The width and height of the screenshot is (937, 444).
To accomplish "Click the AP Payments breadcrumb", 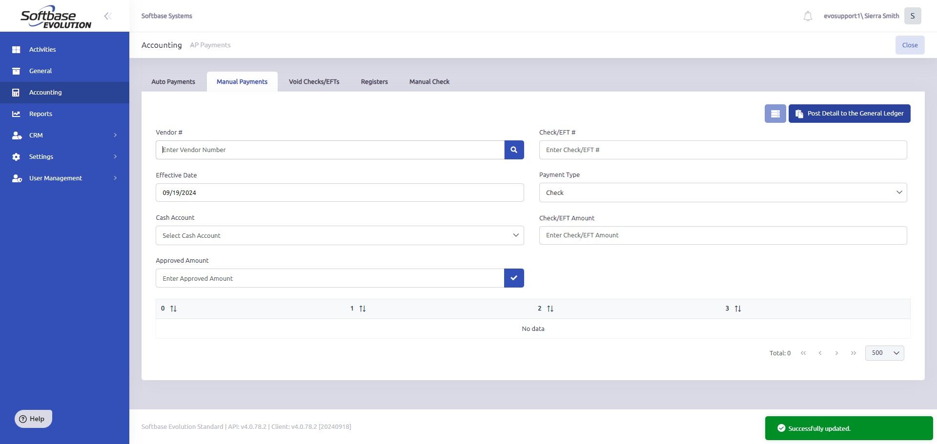I will coord(210,45).
